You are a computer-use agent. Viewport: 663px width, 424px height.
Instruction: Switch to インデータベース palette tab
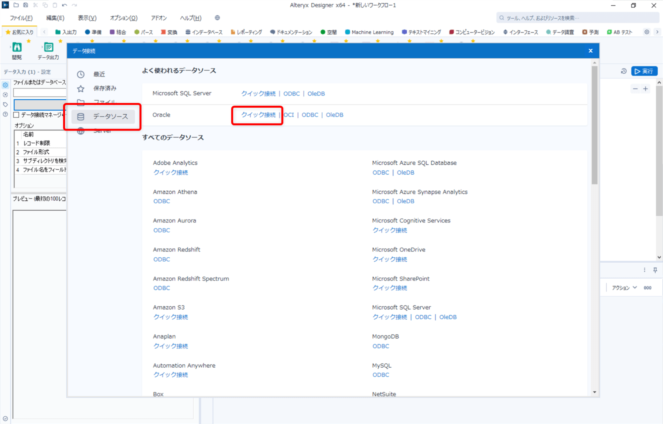tap(204, 32)
